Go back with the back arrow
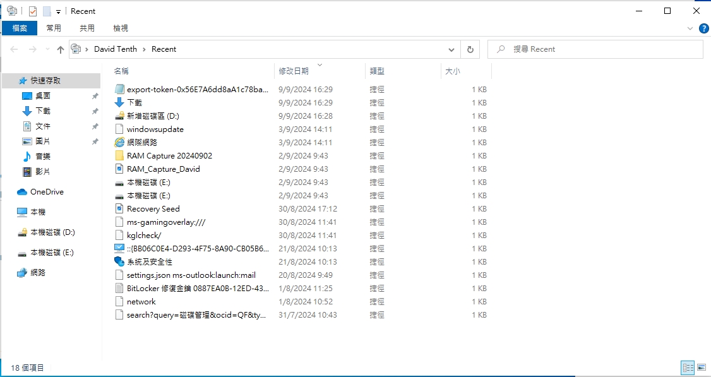711x377 pixels. (14, 49)
